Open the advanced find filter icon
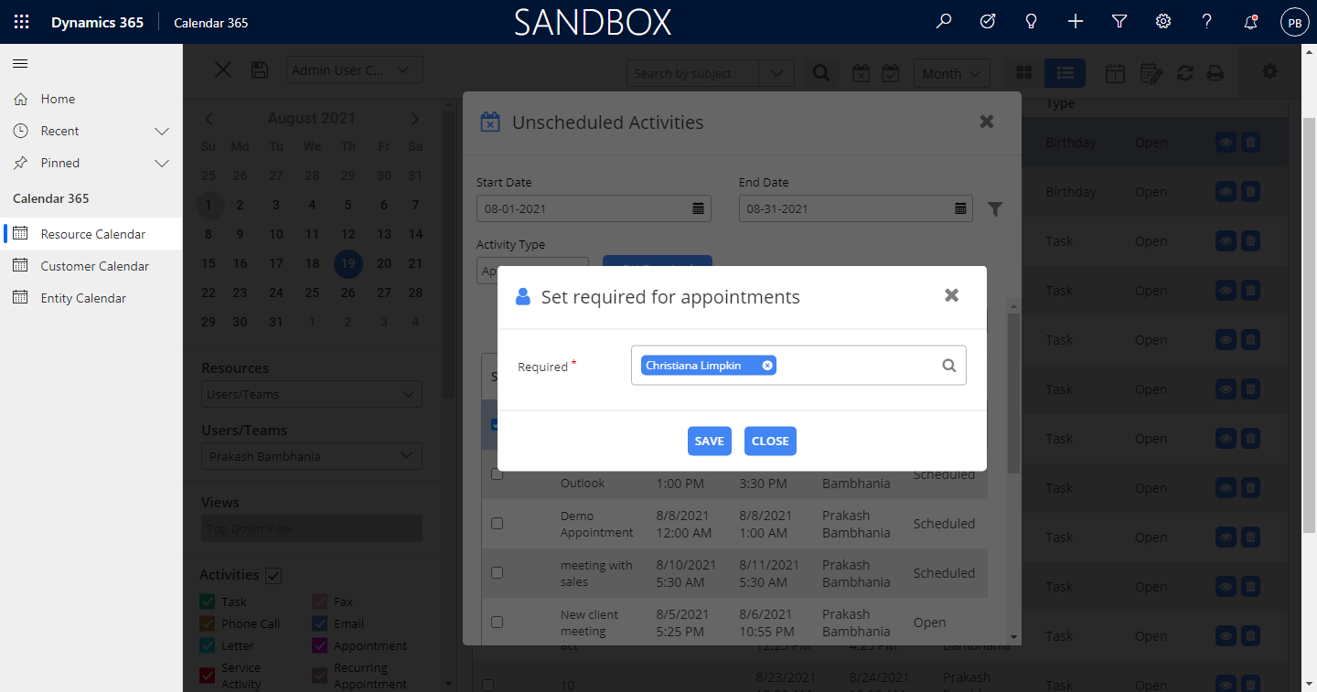Screen dimensions: 1317x692 [x=1119, y=22]
